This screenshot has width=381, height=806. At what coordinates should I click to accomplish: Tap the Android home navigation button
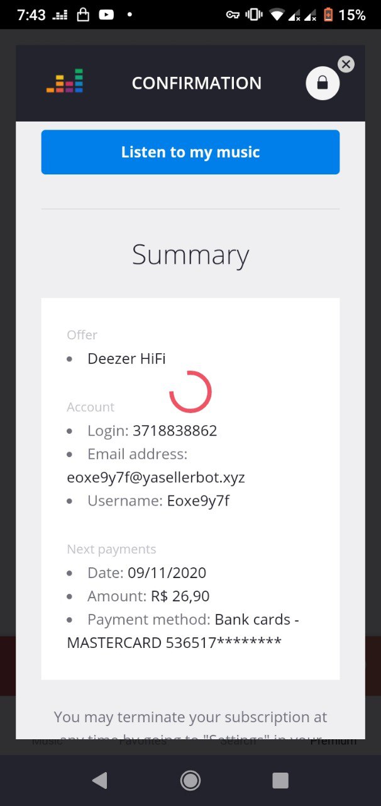[190, 781]
